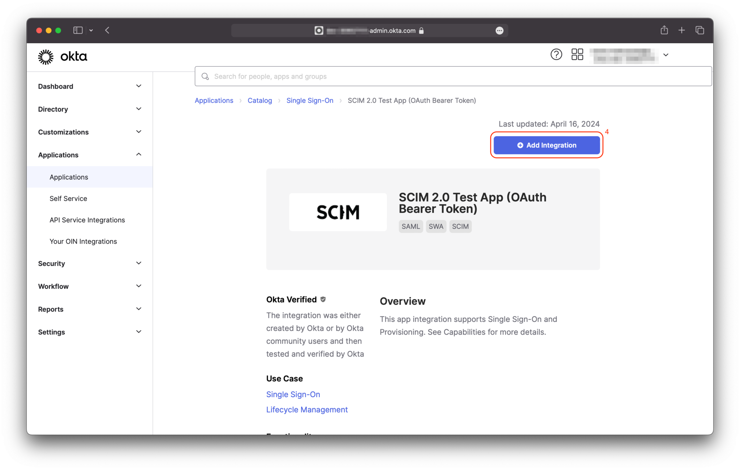Click the search magnifier icon

click(x=205, y=76)
